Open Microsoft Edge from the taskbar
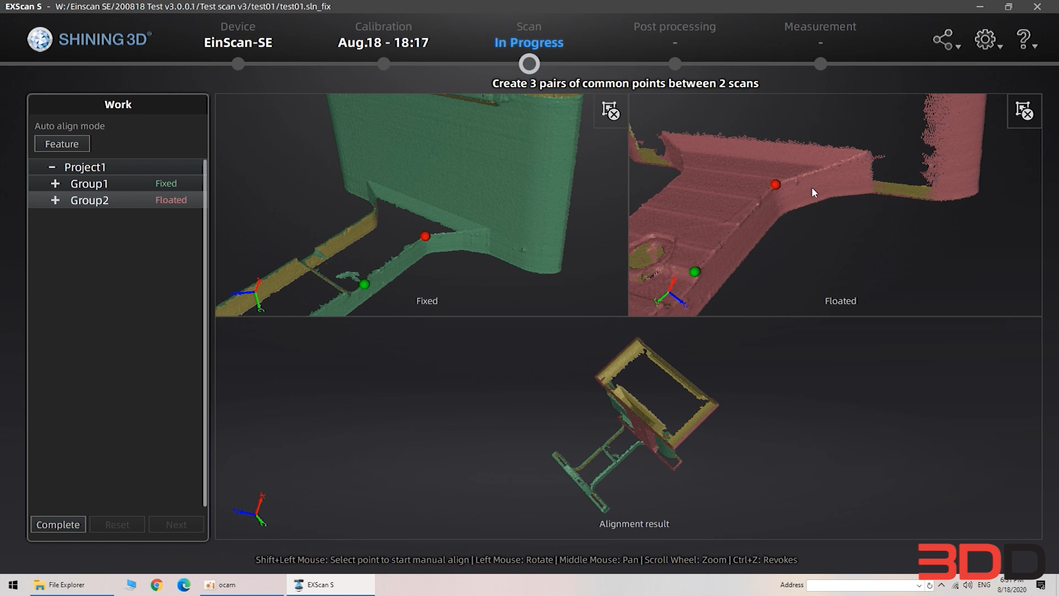The height and width of the screenshot is (596, 1059). point(184,585)
